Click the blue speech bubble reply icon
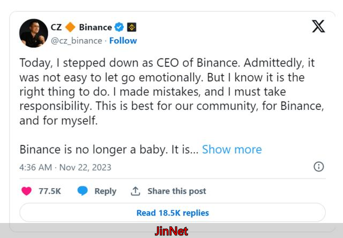The width and height of the screenshot is (343, 238). tap(83, 191)
